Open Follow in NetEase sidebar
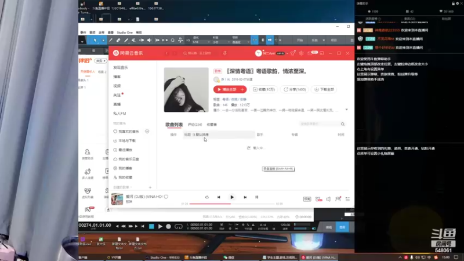The height and width of the screenshot is (261, 464). point(117,95)
